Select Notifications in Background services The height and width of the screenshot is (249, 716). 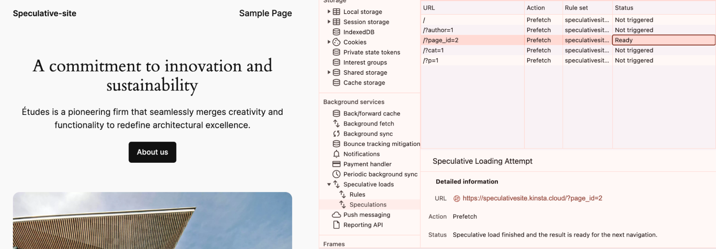[x=361, y=154]
